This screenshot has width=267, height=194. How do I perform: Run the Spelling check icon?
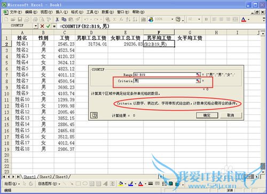[x=49, y=19]
